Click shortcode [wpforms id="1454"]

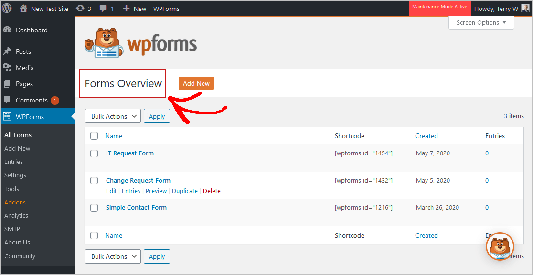pos(364,153)
